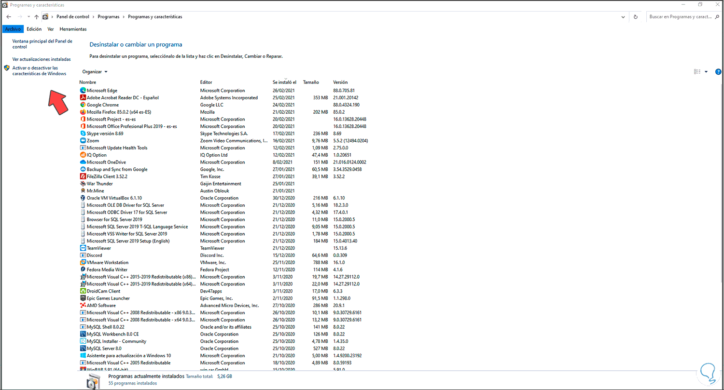
Task: Open the help question mark icon
Action: (x=718, y=72)
